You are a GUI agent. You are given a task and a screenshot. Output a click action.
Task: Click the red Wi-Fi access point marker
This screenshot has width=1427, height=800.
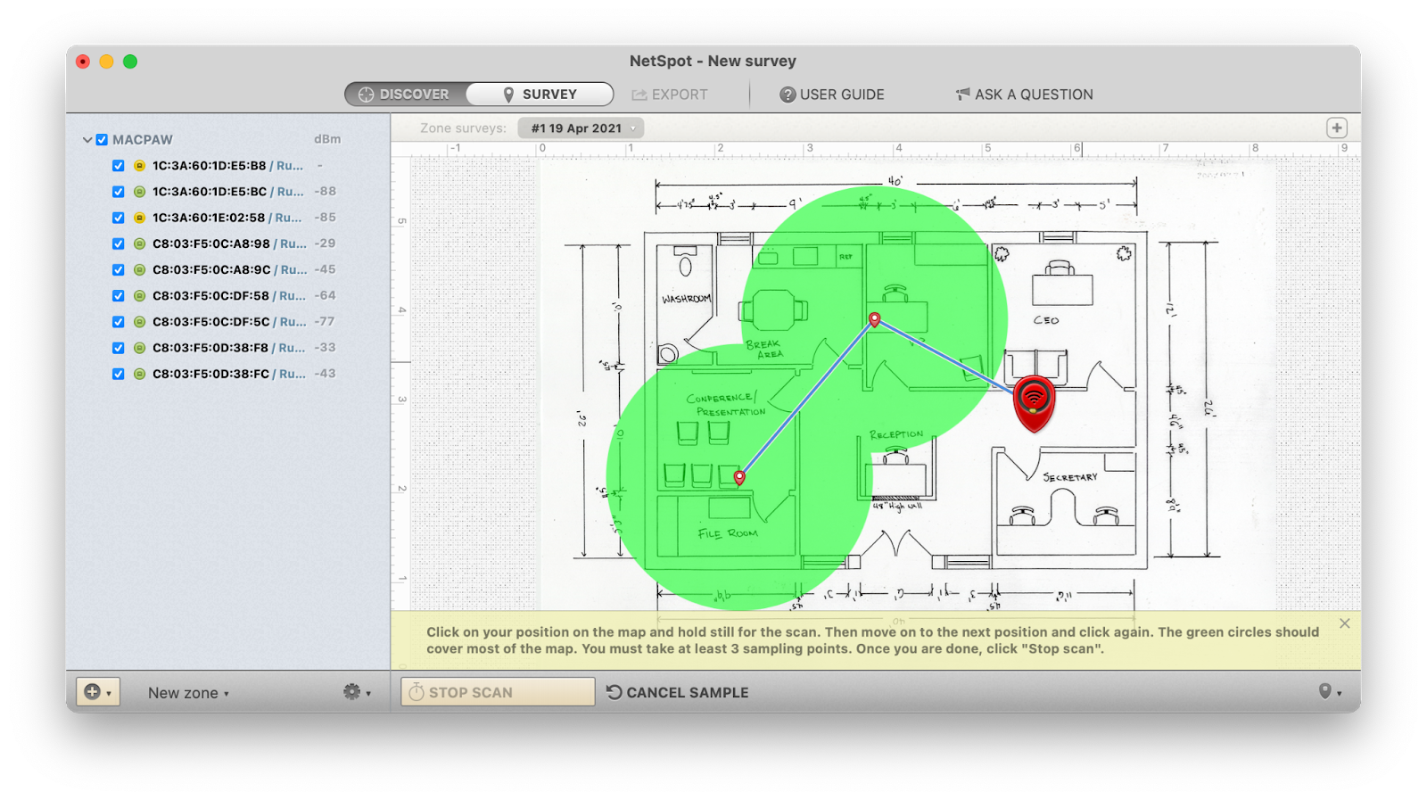coord(1034,404)
